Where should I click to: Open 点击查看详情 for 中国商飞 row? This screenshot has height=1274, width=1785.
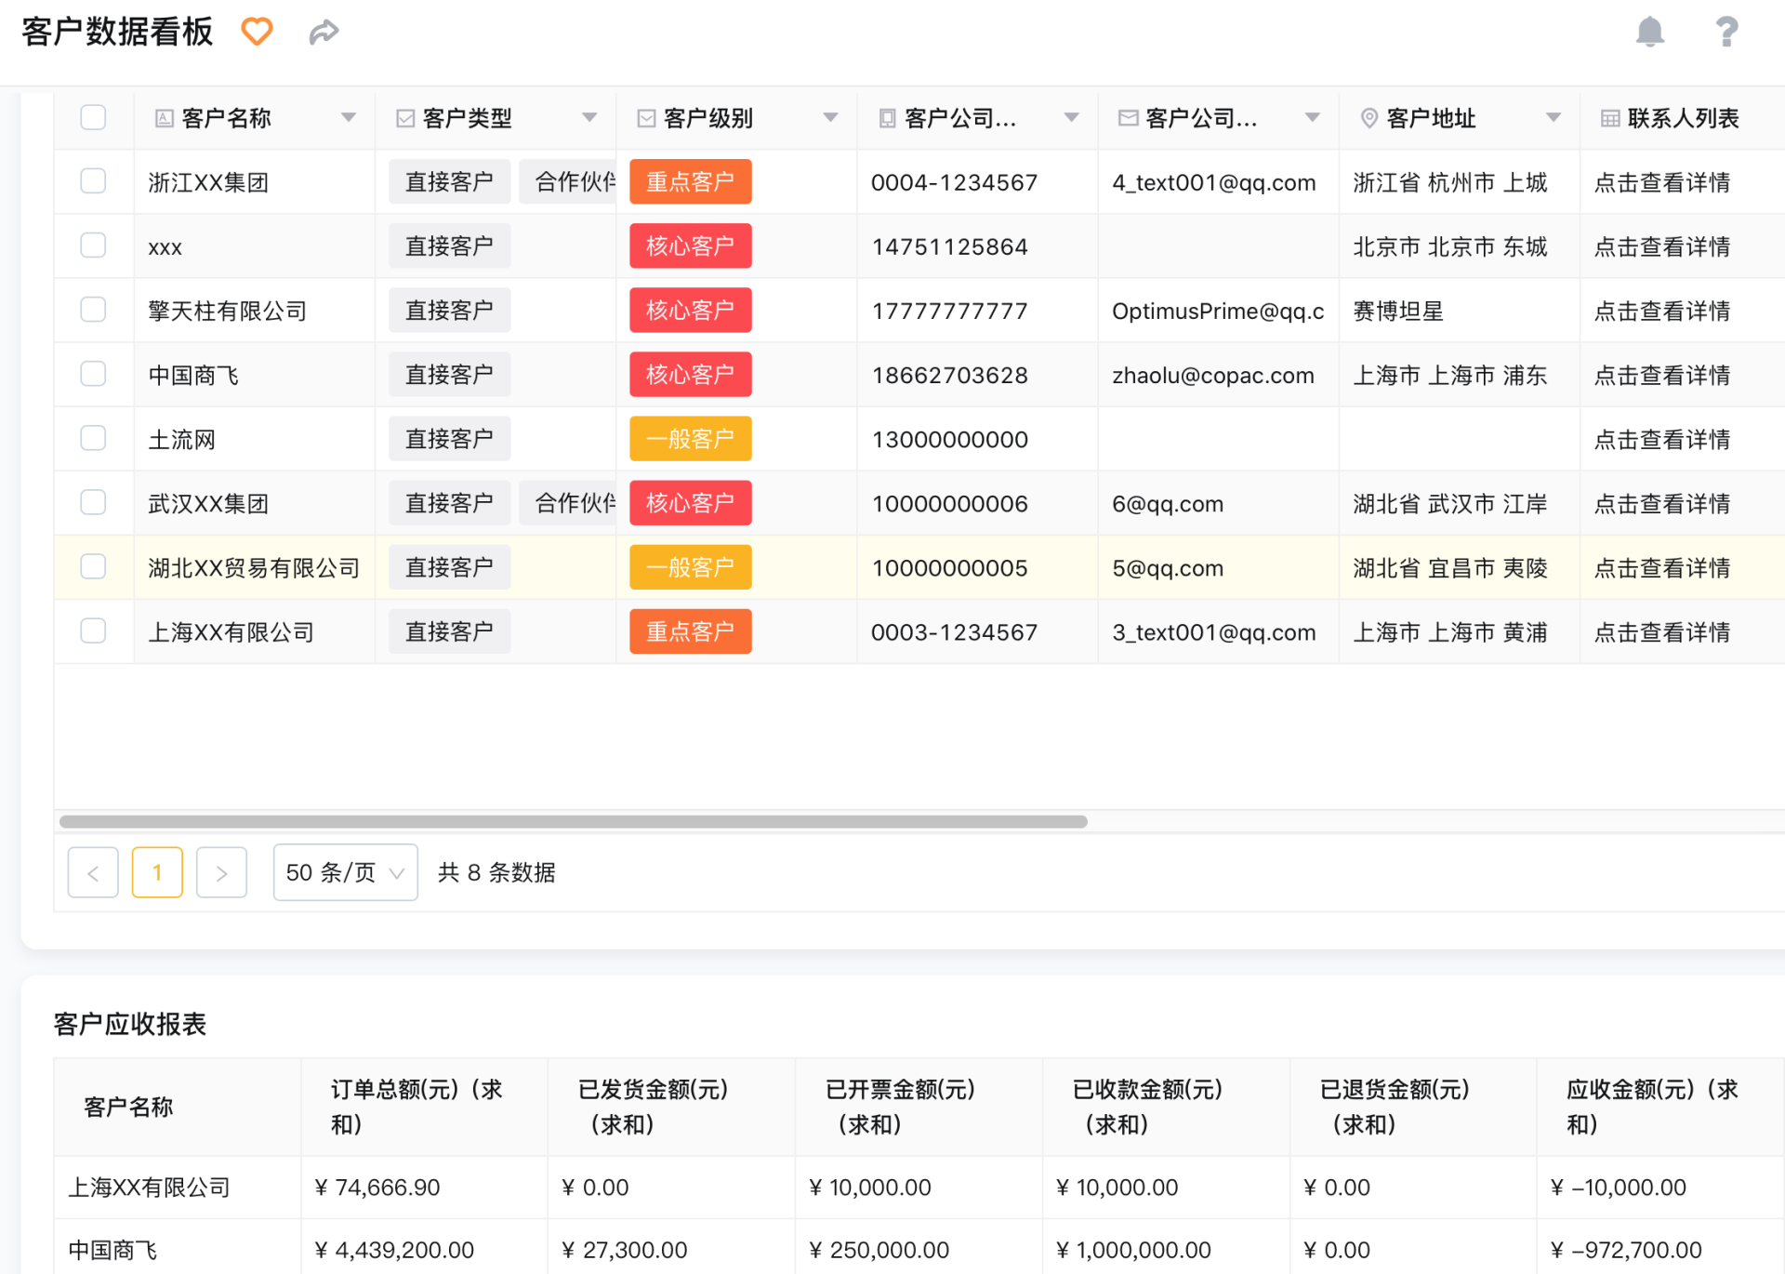(1661, 376)
